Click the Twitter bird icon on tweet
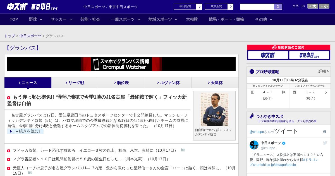Viewport: 335px width, 176px height. point(325,143)
